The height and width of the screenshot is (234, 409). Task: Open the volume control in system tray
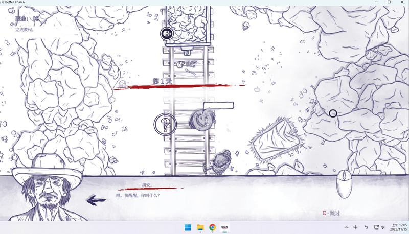tap(382, 227)
